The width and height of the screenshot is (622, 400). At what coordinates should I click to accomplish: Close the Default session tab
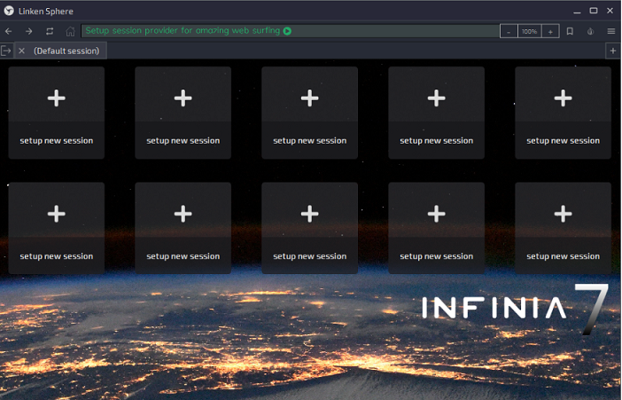tap(22, 51)
